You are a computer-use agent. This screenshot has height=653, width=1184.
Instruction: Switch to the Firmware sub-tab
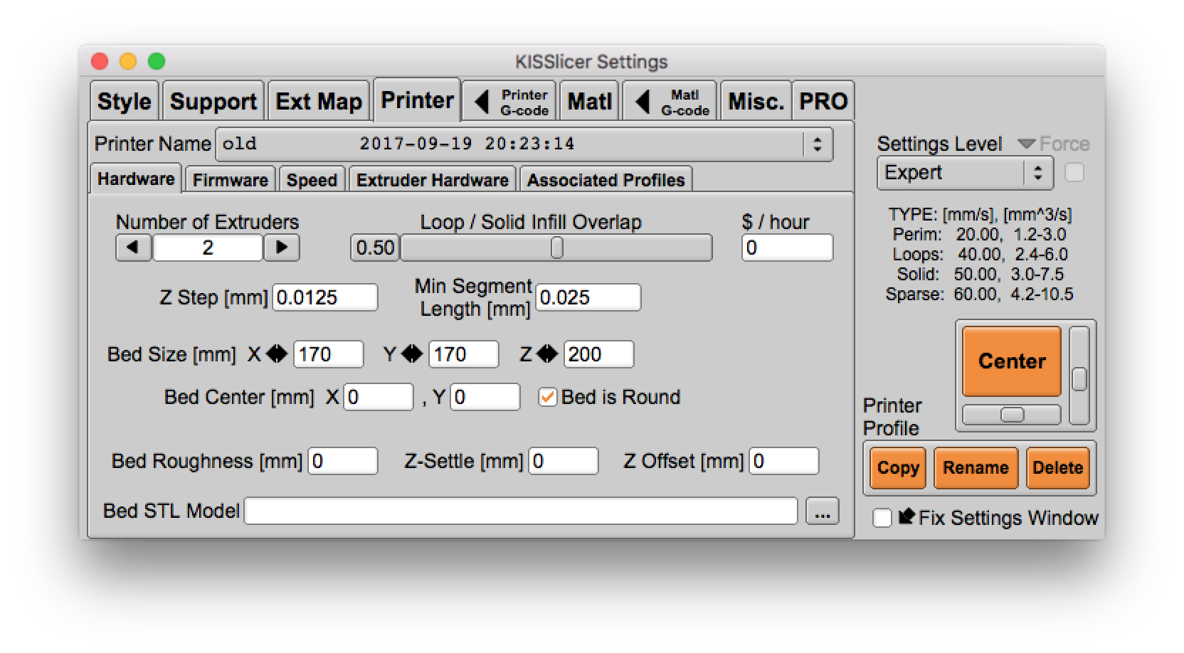(230, 180)
